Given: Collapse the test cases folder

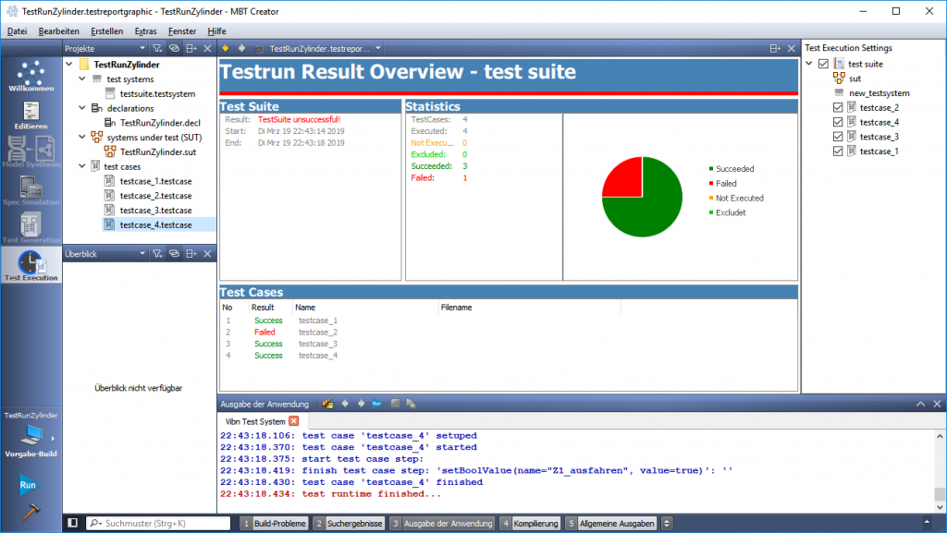Looking at the screenshot, I should pos(82,166).
